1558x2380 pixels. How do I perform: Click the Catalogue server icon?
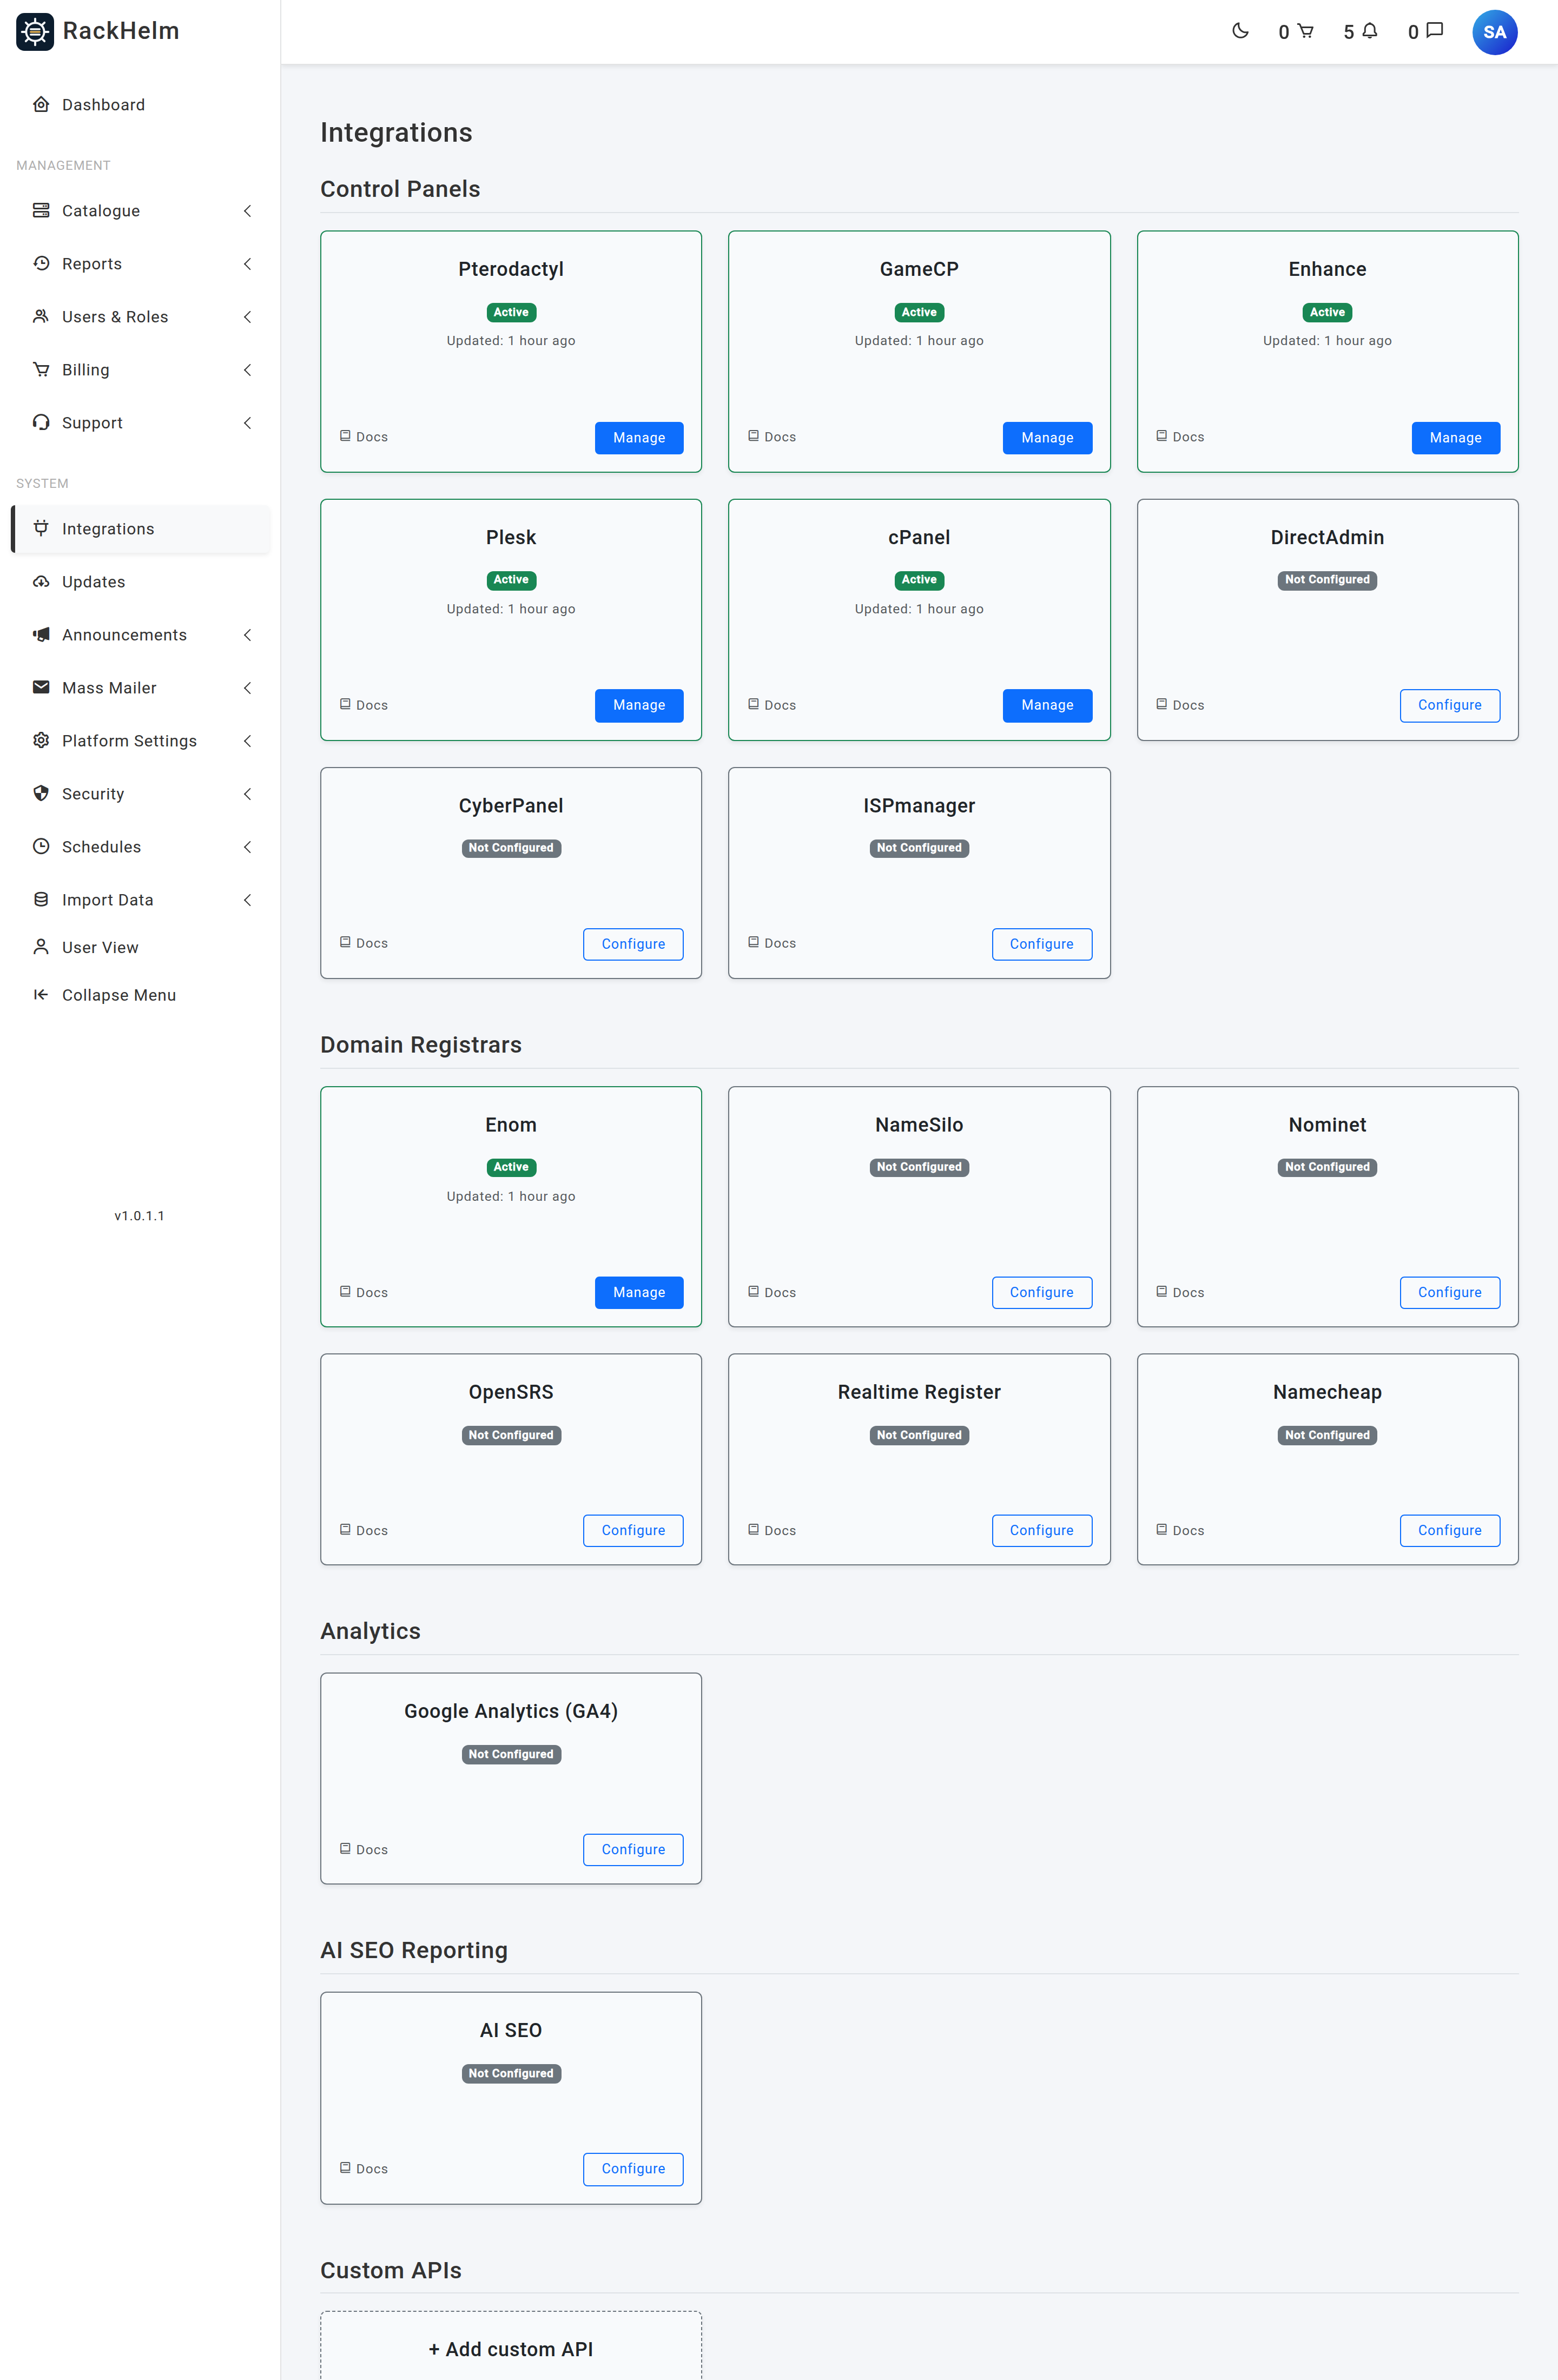[x=41, y=210]
